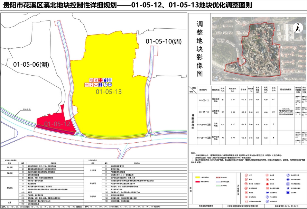Click the red 商业设施用地 legend swatch
Screen dimensions: 307x209
[x=197, y=182]
